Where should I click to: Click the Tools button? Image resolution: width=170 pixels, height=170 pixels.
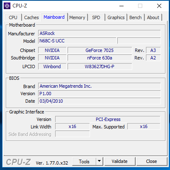coord(84,161)
